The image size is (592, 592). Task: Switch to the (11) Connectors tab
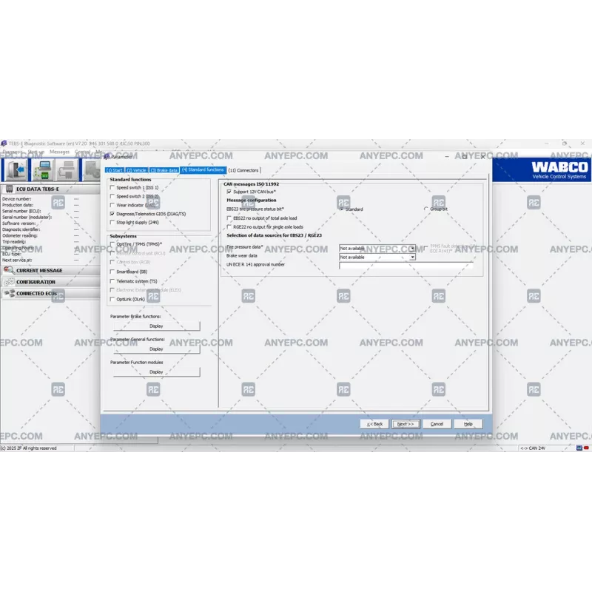pyautogui.click(x=243, y=170)
